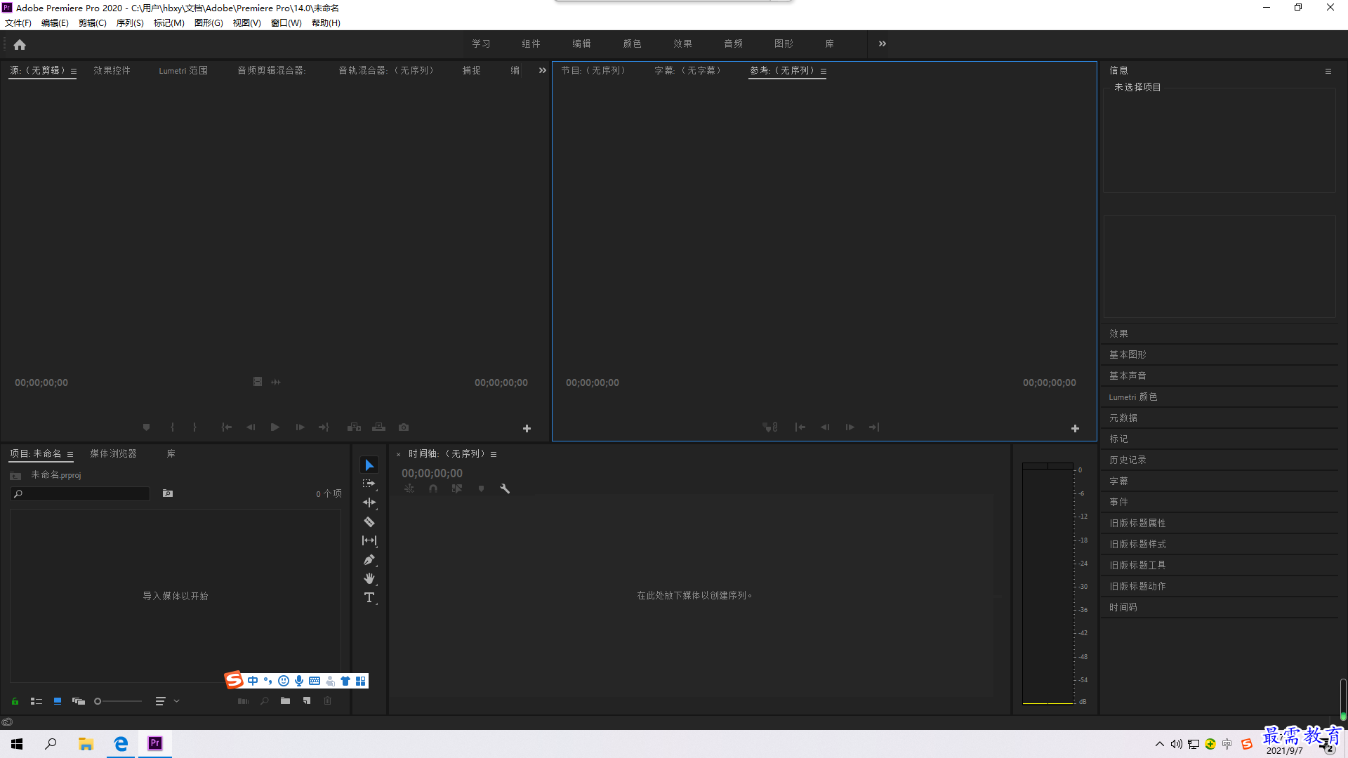Image resolution: width=1348 pixels, height=758 pixels.
Task: Adjust project thumbnail zoom slider
Action: click(x=118, y=701)
